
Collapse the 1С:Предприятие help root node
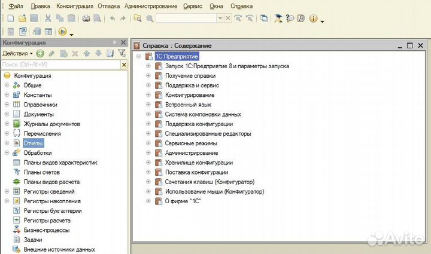click(139, 56)
